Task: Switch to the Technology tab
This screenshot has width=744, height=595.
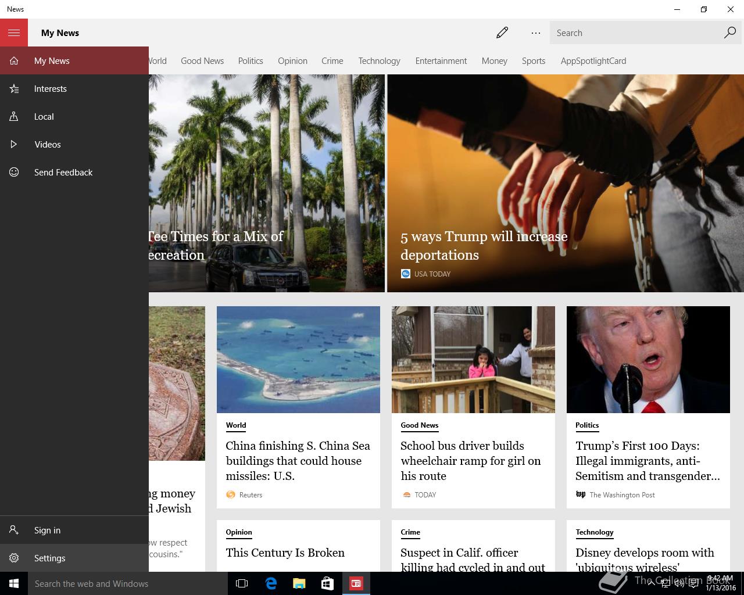Action: pos(379,60)
